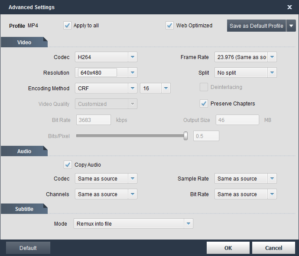Open the video Codec H264 dropdown
The height and width of the screenshot is (256, 299).
[x=106, y=57]
